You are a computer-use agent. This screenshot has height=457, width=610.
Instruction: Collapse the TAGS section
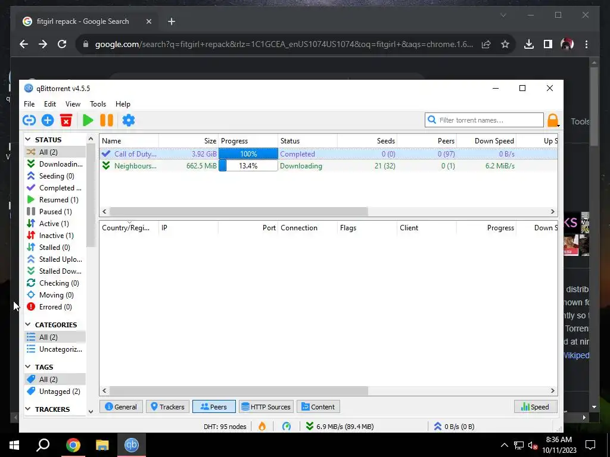28,367
